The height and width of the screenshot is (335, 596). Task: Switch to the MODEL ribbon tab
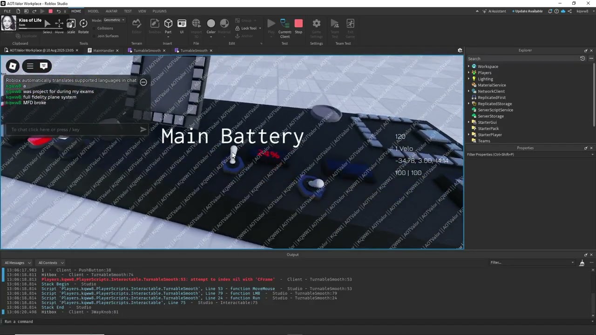(93, 11)
